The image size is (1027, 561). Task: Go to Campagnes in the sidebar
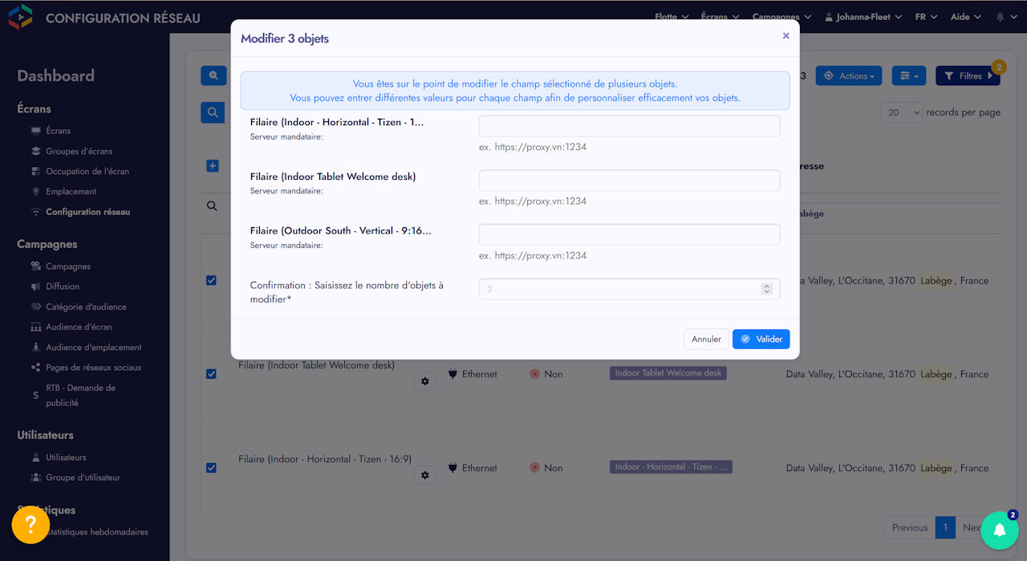click(68, 266)
